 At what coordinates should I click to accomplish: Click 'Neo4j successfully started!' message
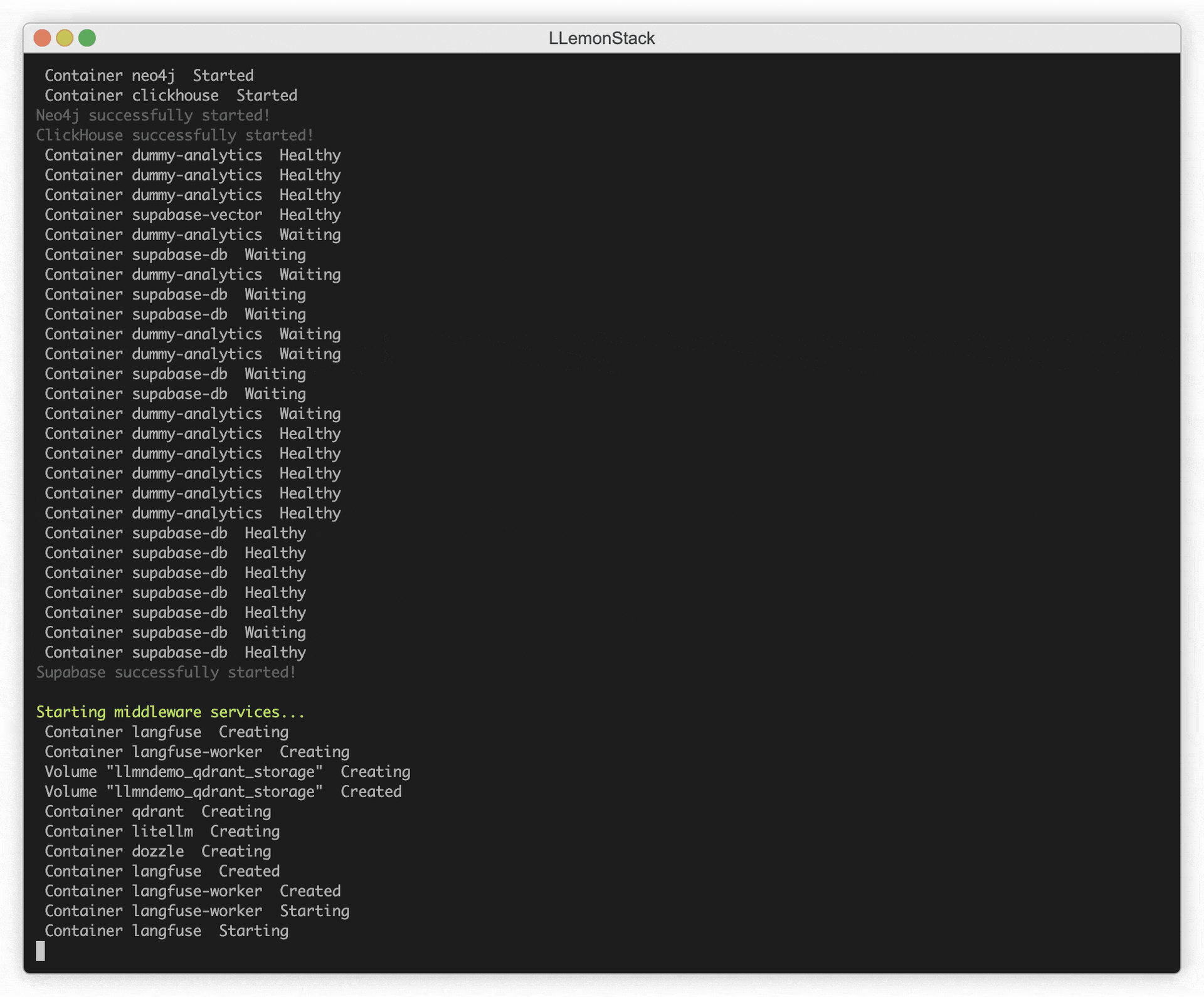pos(153,116)
